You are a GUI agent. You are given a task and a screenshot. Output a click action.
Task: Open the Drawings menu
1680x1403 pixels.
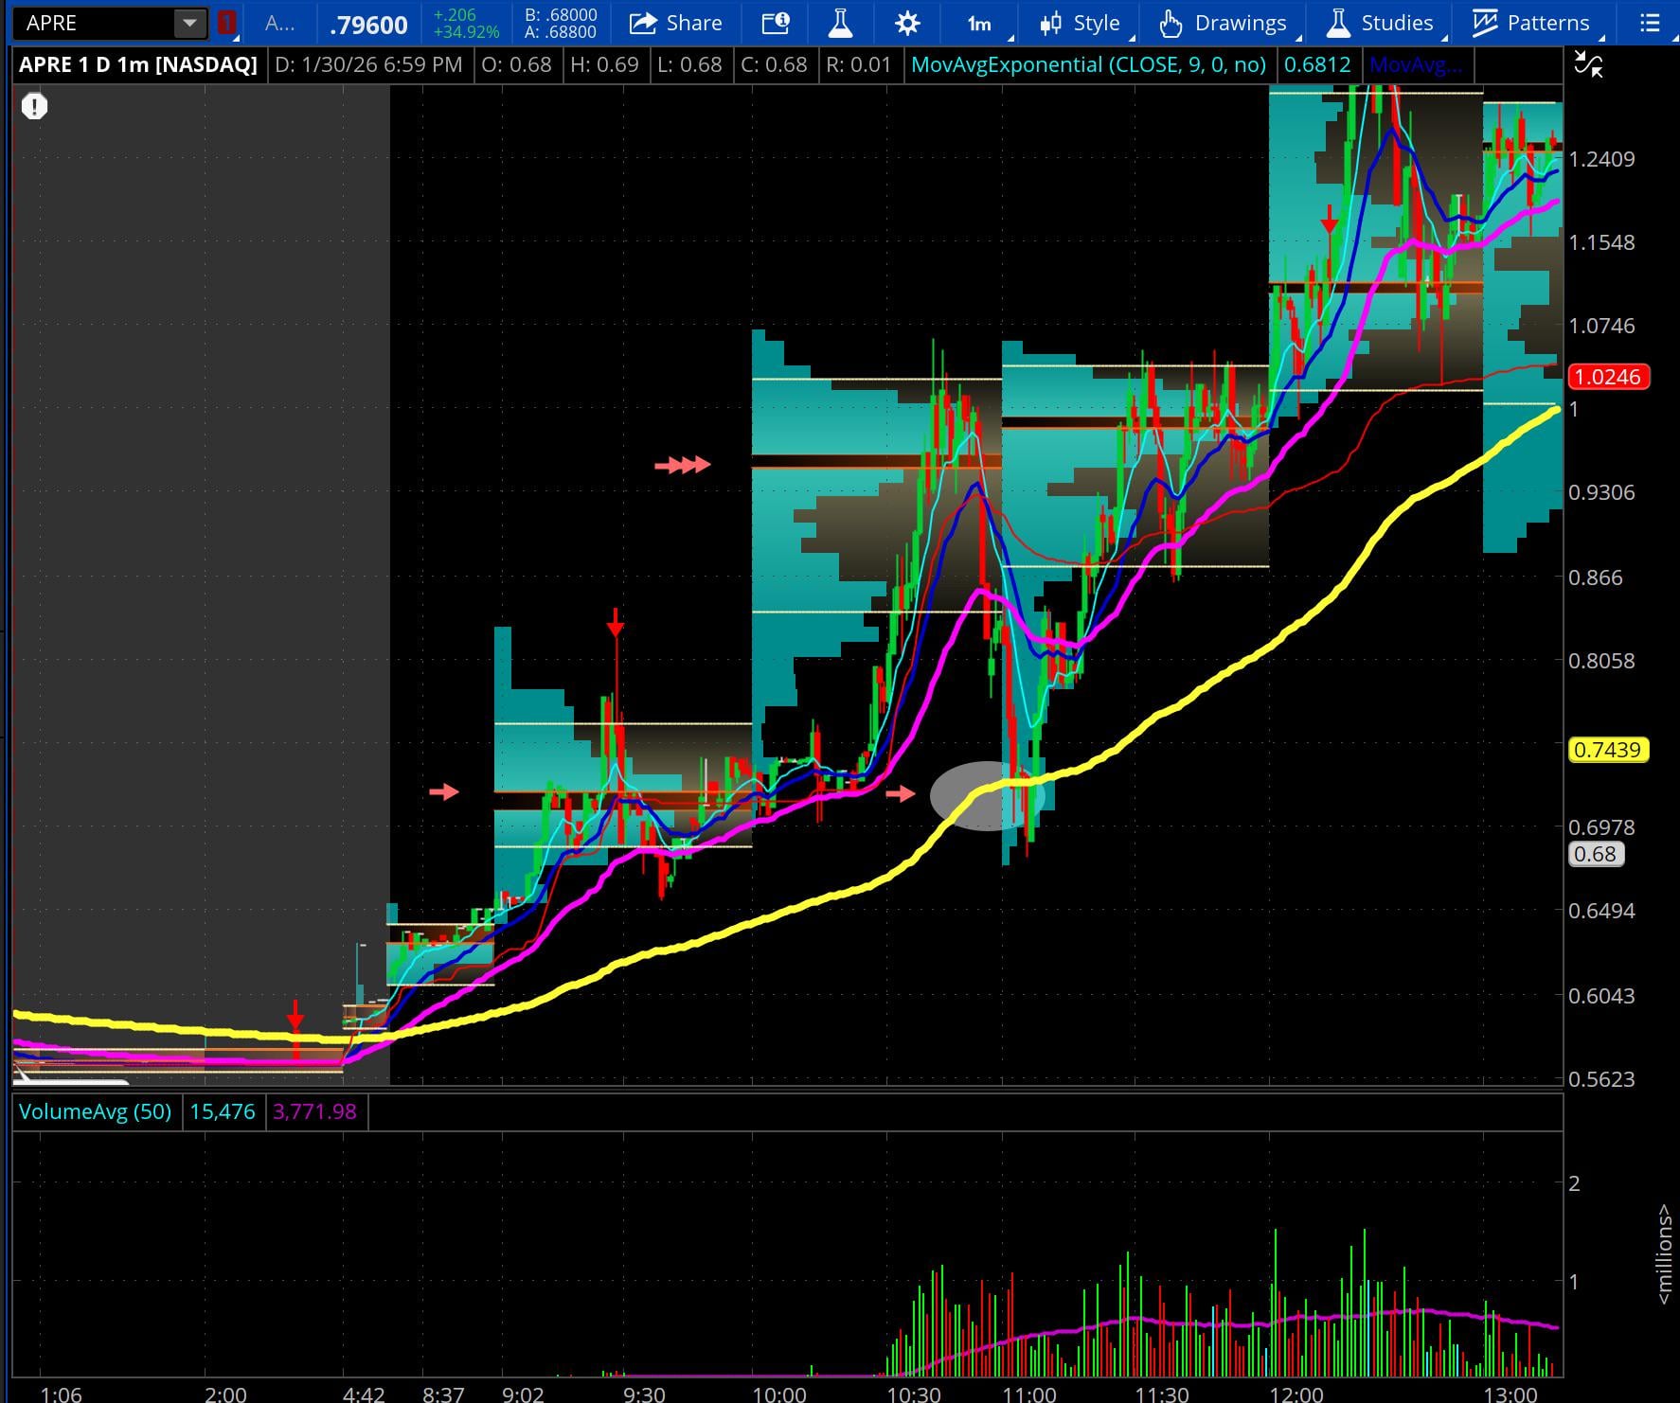1223,24
